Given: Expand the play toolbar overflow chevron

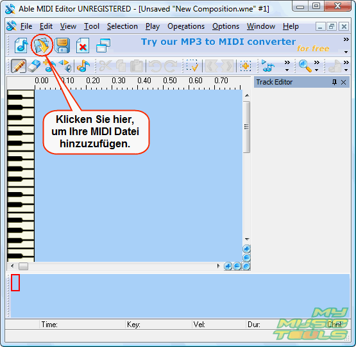Looking at the screenshot, I should pos(287,62).
